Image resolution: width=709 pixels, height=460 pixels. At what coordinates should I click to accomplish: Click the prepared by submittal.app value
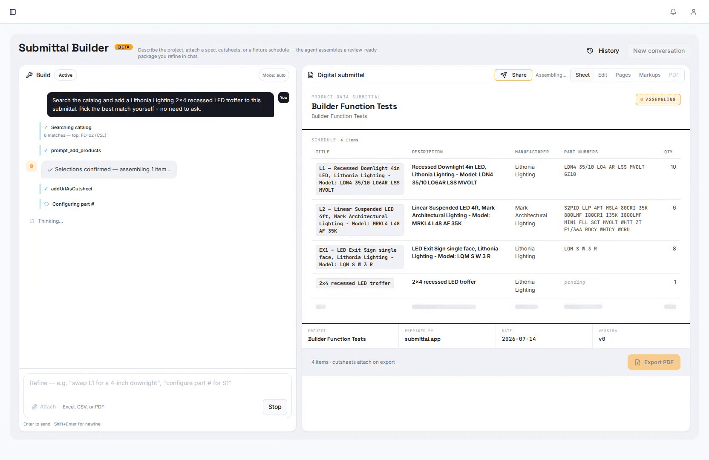(x=423, y=339)
